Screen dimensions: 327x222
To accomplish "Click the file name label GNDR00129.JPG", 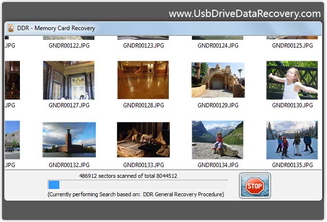I will [x=218, y=105].
